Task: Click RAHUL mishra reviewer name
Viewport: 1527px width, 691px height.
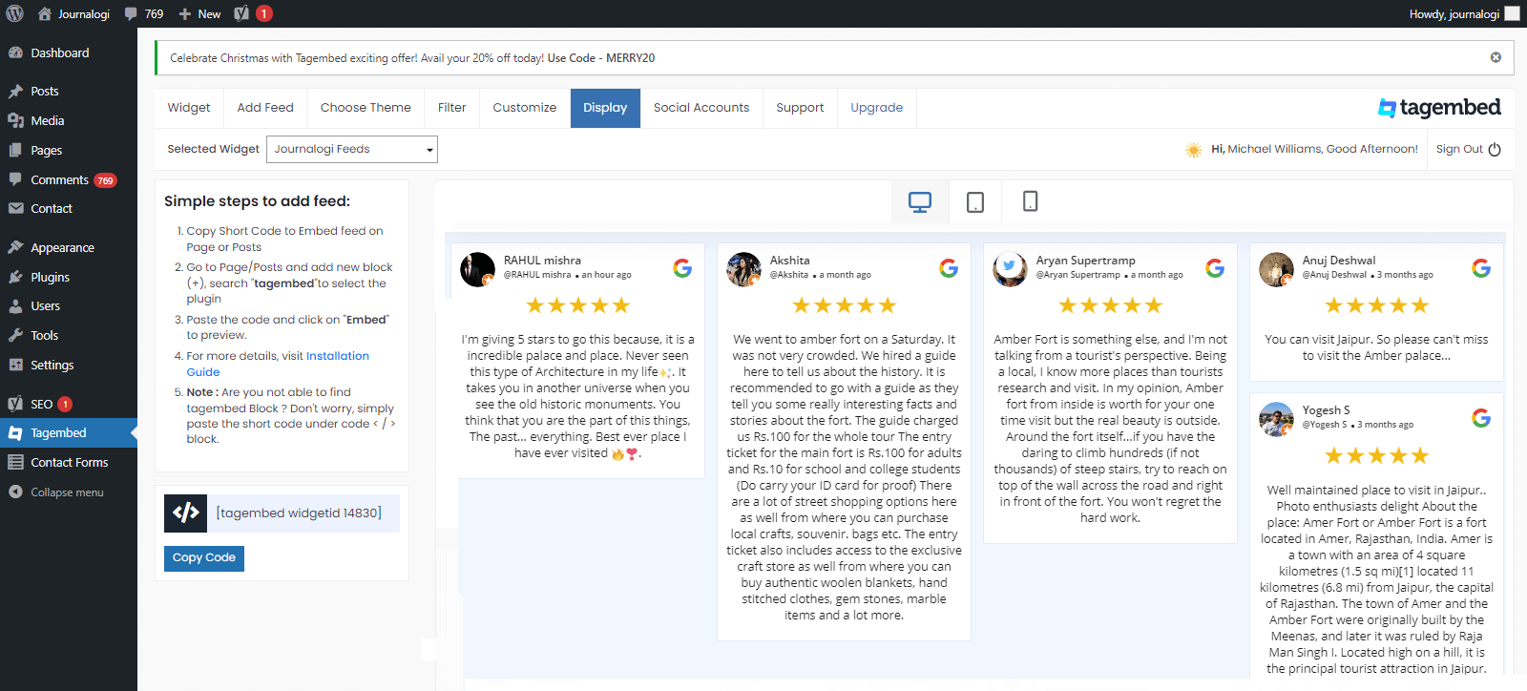Action: 542,260
